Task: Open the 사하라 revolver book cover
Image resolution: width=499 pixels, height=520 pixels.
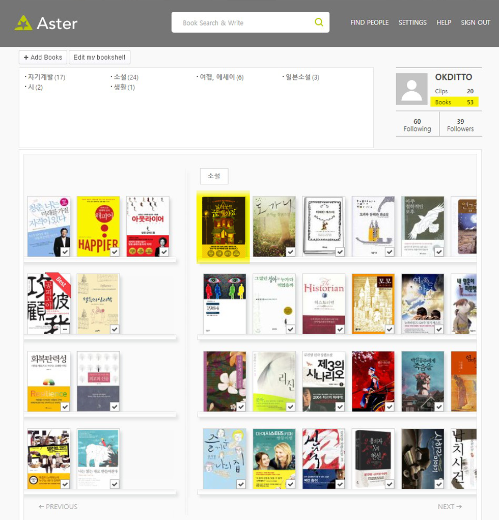Action: tap(423, 459)
